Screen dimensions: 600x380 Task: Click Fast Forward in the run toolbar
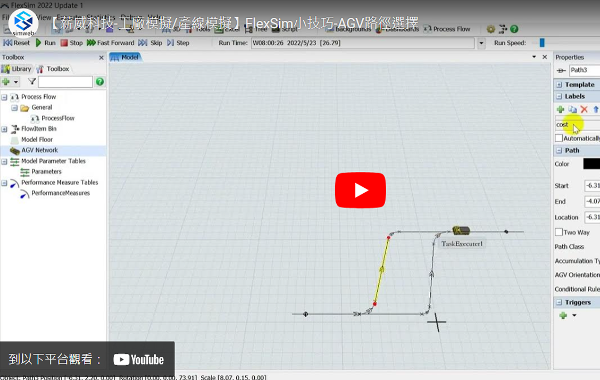click(x=110, y=43)
